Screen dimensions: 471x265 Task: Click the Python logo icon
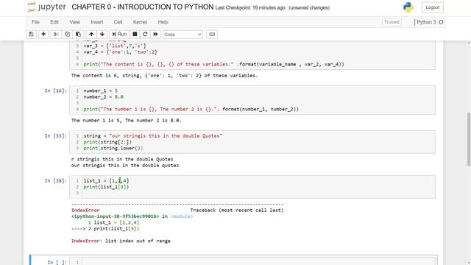408,7
